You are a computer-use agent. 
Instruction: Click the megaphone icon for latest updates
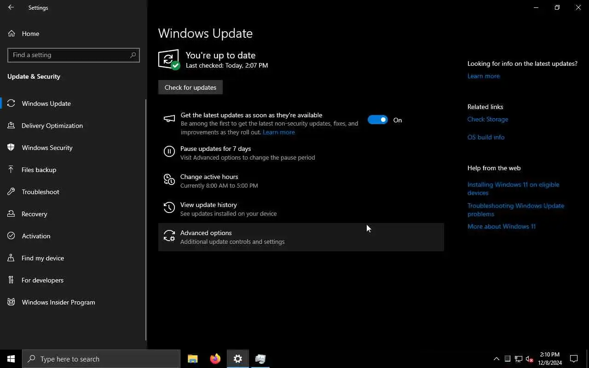169,119
